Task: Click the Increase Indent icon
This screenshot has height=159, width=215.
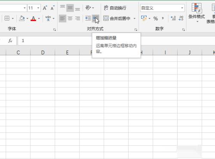Action: 95,18
